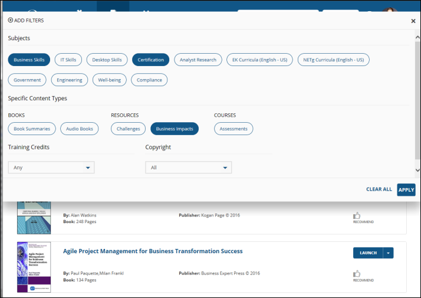The image size is (421, 298).
Task: Click Clear All filters link
Action: [379, 189]
